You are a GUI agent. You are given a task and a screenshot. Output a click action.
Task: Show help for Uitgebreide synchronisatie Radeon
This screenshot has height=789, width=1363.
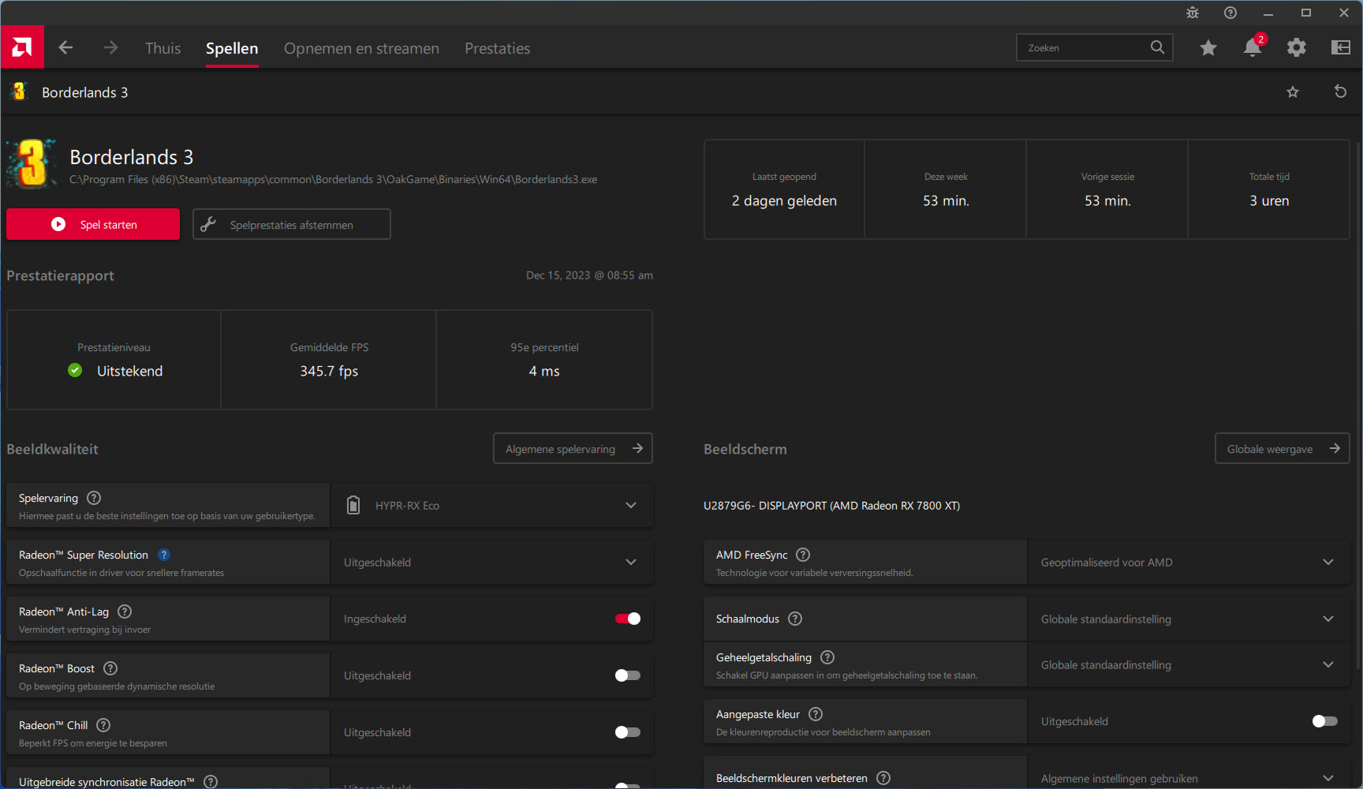pos(211,781)
